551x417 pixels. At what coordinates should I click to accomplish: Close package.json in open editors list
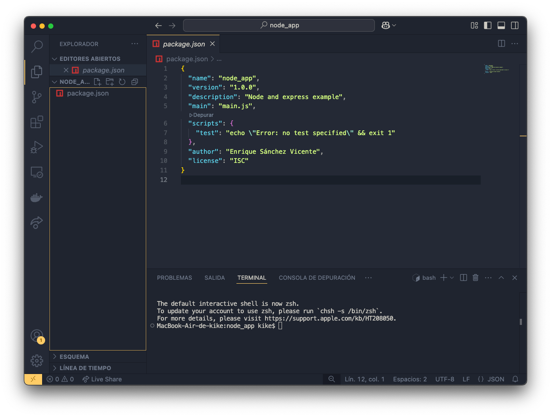(66, 70)
